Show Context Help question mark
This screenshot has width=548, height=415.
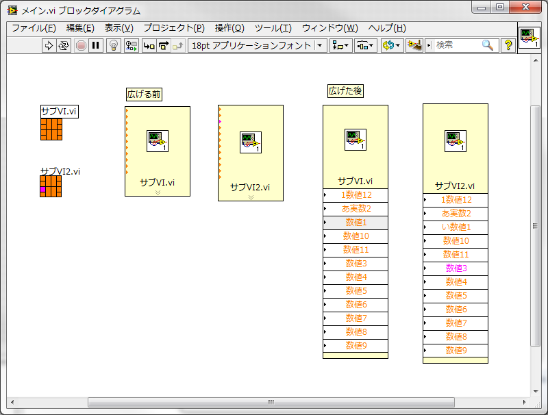click(x=508, y=45)
